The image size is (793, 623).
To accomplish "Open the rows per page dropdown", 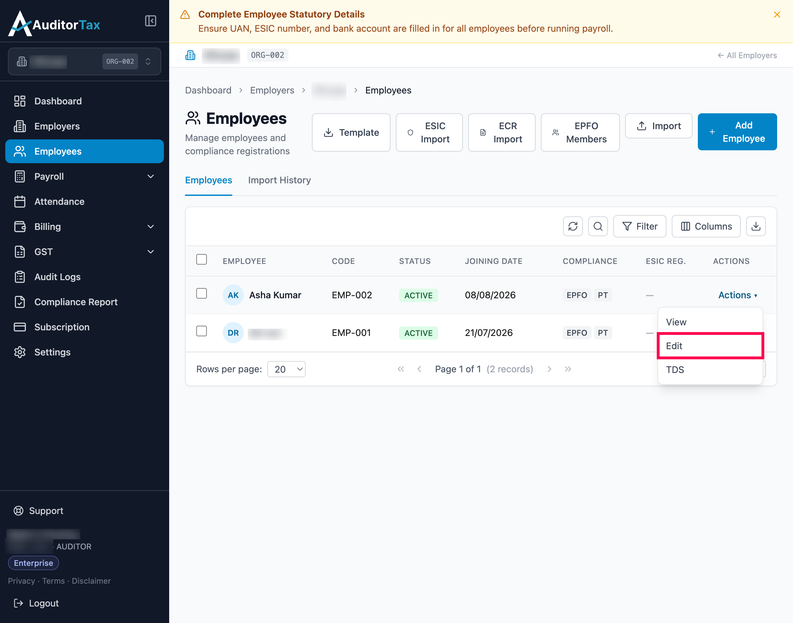I will 286,369.
